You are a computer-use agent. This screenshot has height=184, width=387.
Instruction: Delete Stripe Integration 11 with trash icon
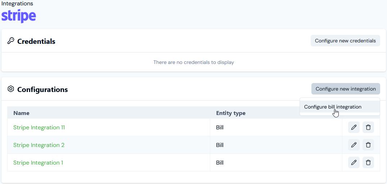[368, 127]
